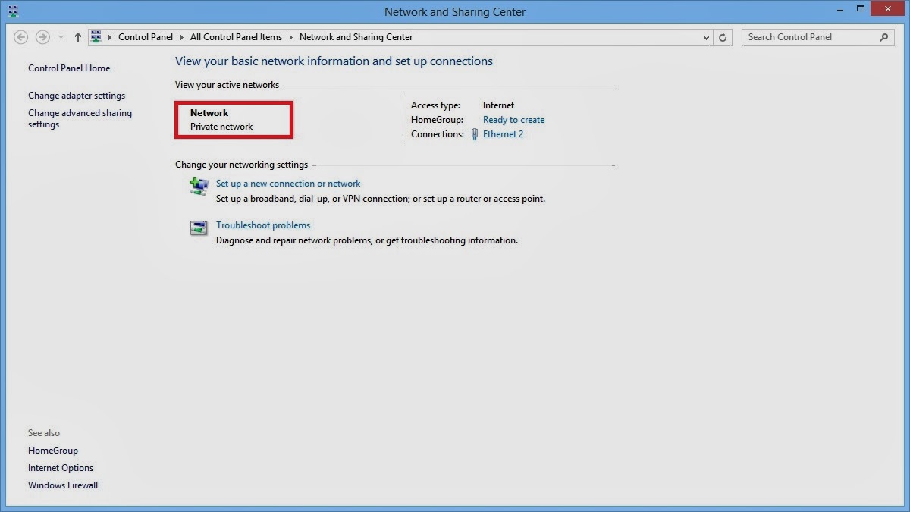Select the Control Panel breadcrumb
This screenshot has width=910, height=512.
pyautogui.click(x=146, y=36)
